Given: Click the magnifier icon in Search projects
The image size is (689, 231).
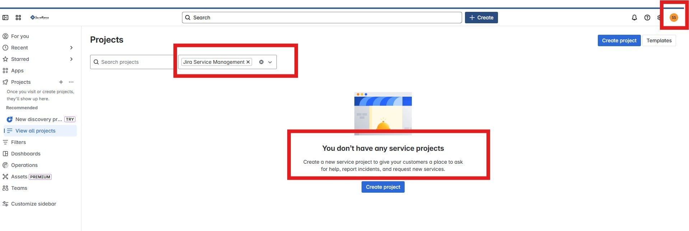Looking at the screenshot, I should coord(96,62).
